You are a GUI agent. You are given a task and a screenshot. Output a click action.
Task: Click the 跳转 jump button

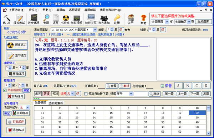(155, 94)
